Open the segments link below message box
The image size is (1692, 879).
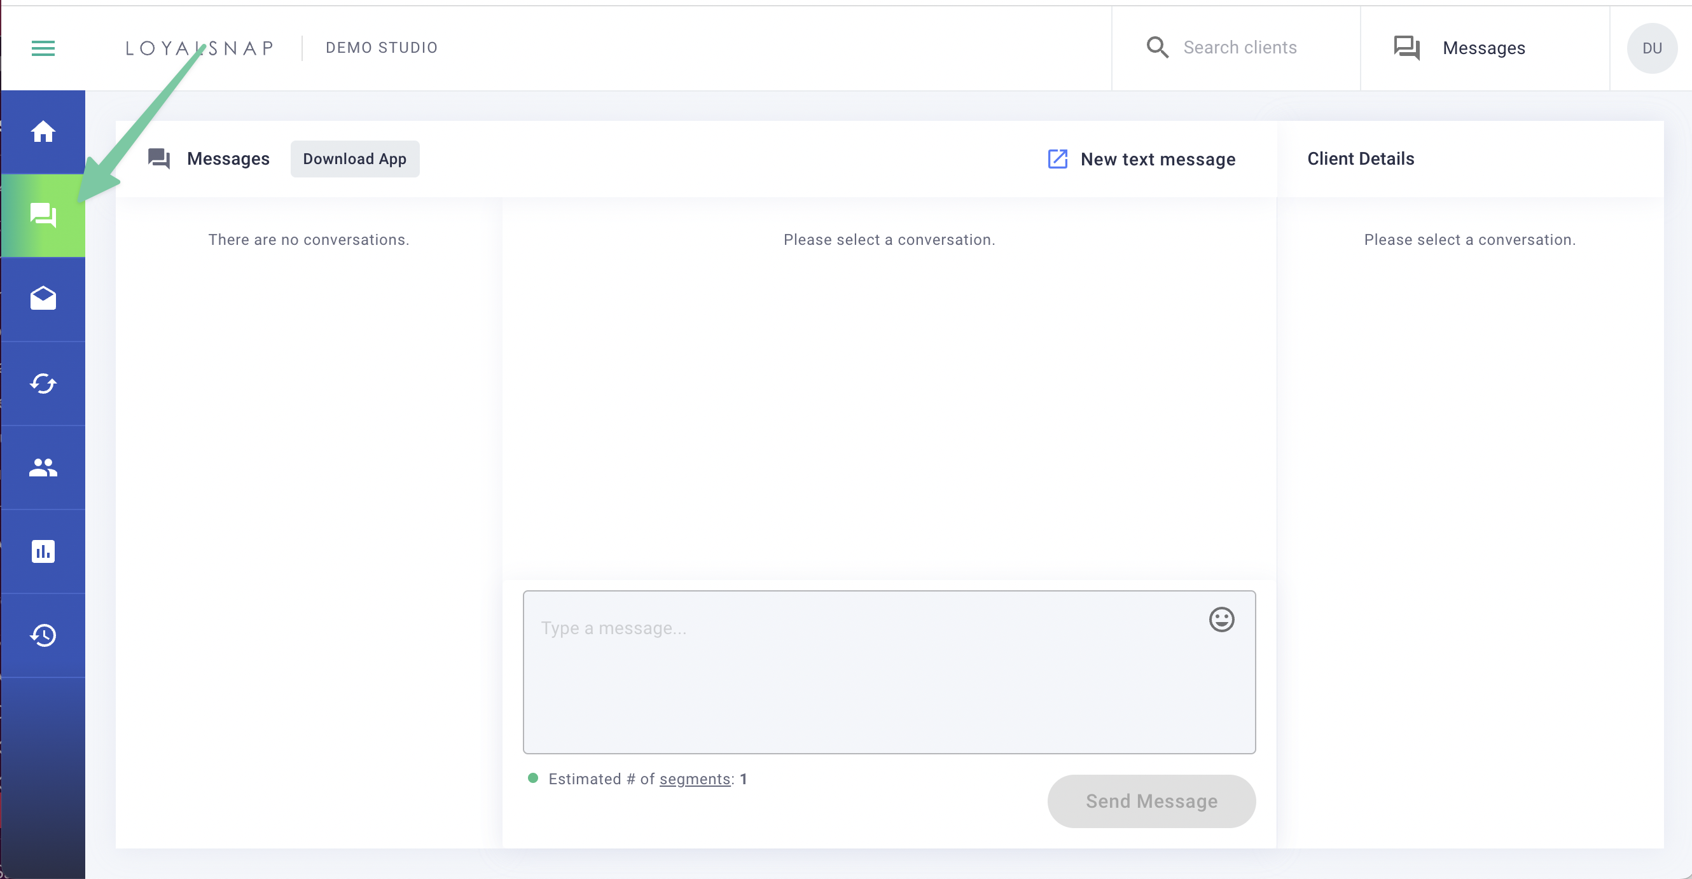(x=694, y=779)
